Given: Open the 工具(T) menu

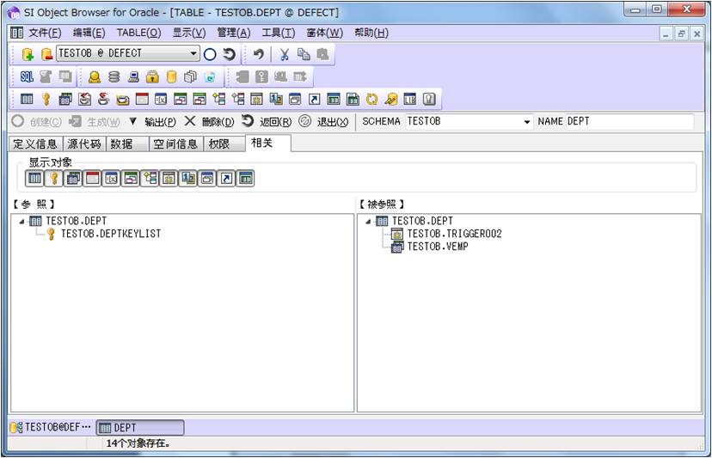Looking at the screenshot, I should pos(278,33).
